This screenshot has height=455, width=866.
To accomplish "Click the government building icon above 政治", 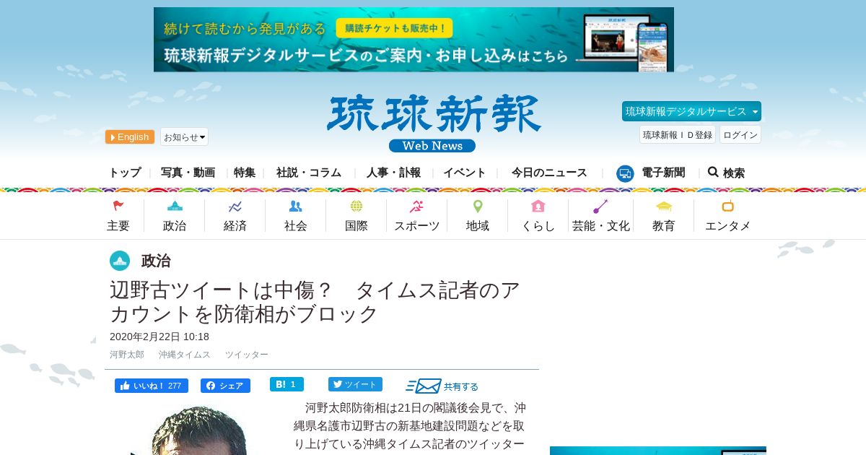I will (175, 207).
